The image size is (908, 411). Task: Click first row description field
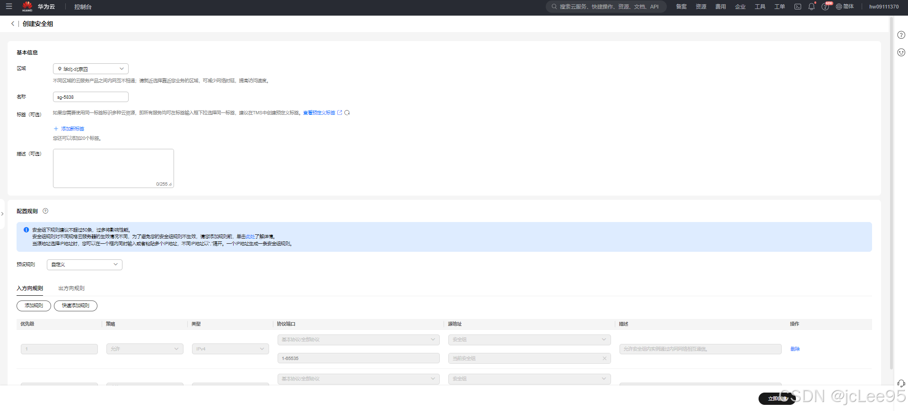click(x=700, y=349)
